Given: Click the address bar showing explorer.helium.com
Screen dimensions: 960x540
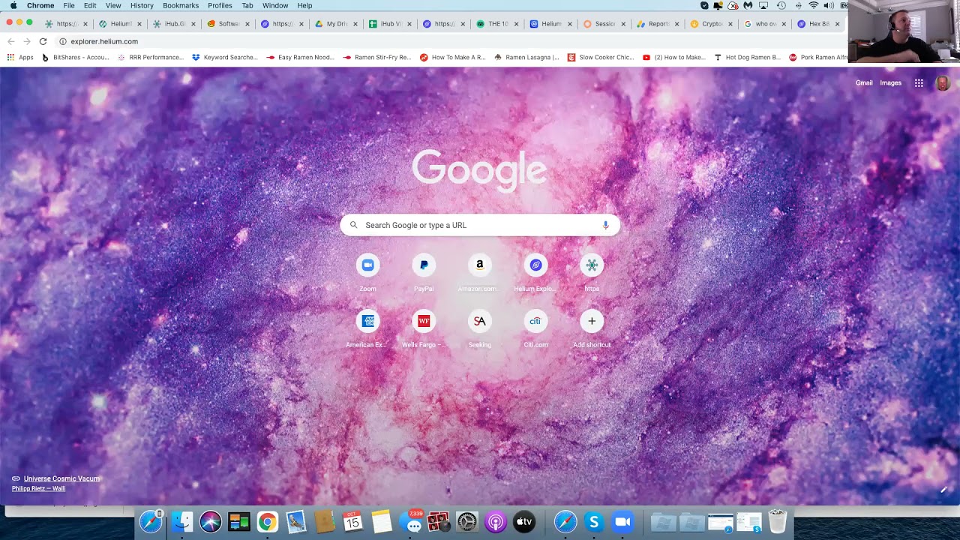Looking at the screenshot, I should [450, 41].
